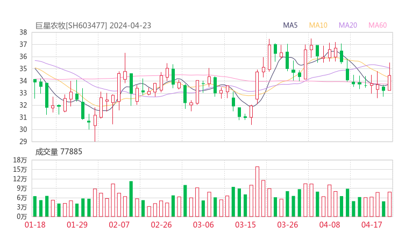Click the 成交量 77885 volume label
Viewport: 398px width, 237px height.
[x=59, y=152]
